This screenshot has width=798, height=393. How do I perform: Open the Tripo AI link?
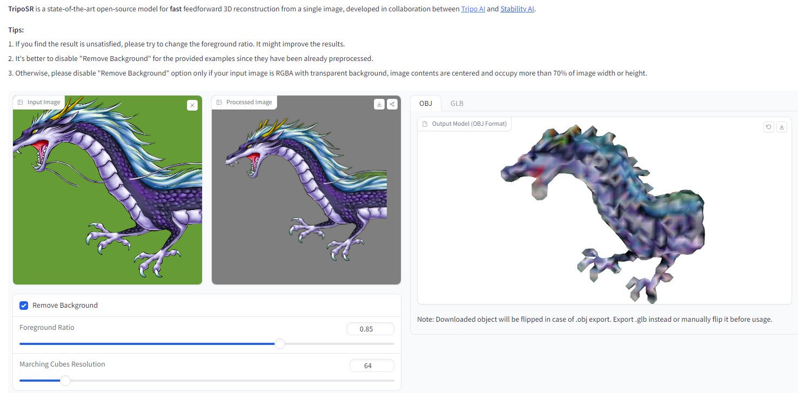point(473,10)
